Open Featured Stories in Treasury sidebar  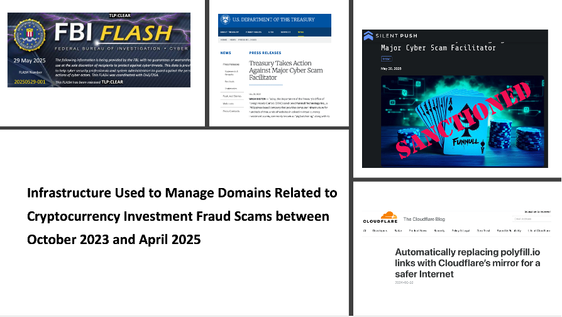(232, 96)
